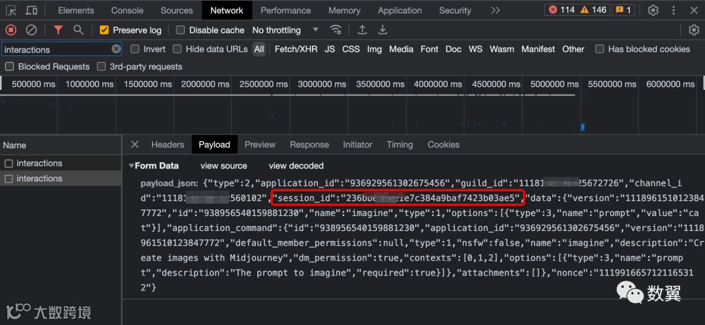
Task: Open the Headers detail tab
Action: [x=168, y=144]
